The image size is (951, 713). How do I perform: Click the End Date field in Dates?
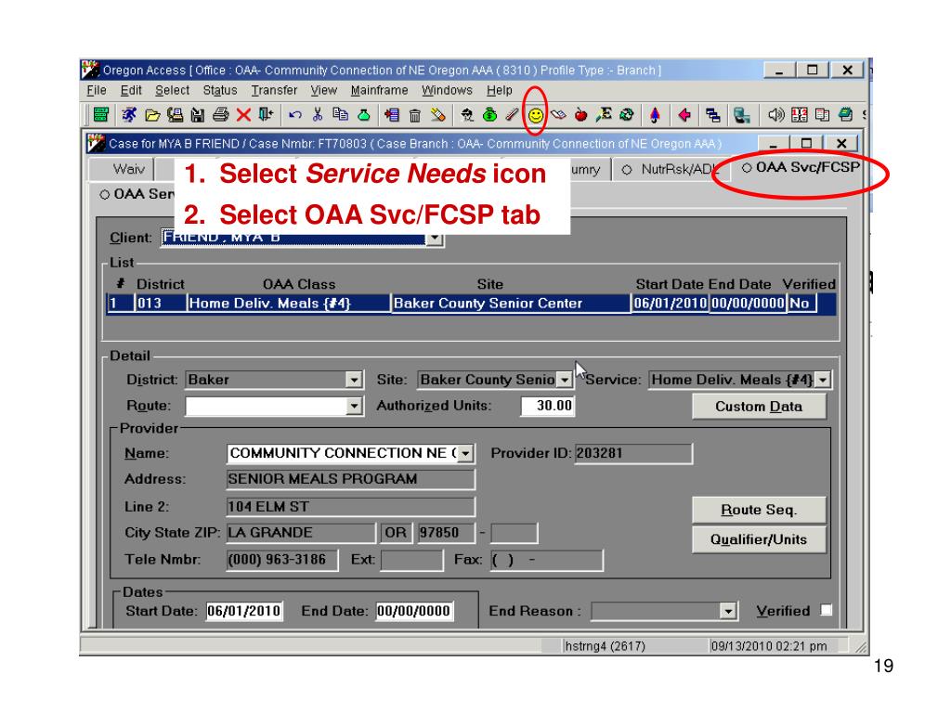[413, 611]
